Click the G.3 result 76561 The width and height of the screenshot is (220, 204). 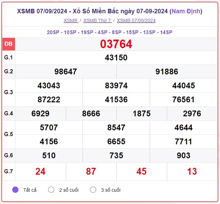(x=184, y=100)
